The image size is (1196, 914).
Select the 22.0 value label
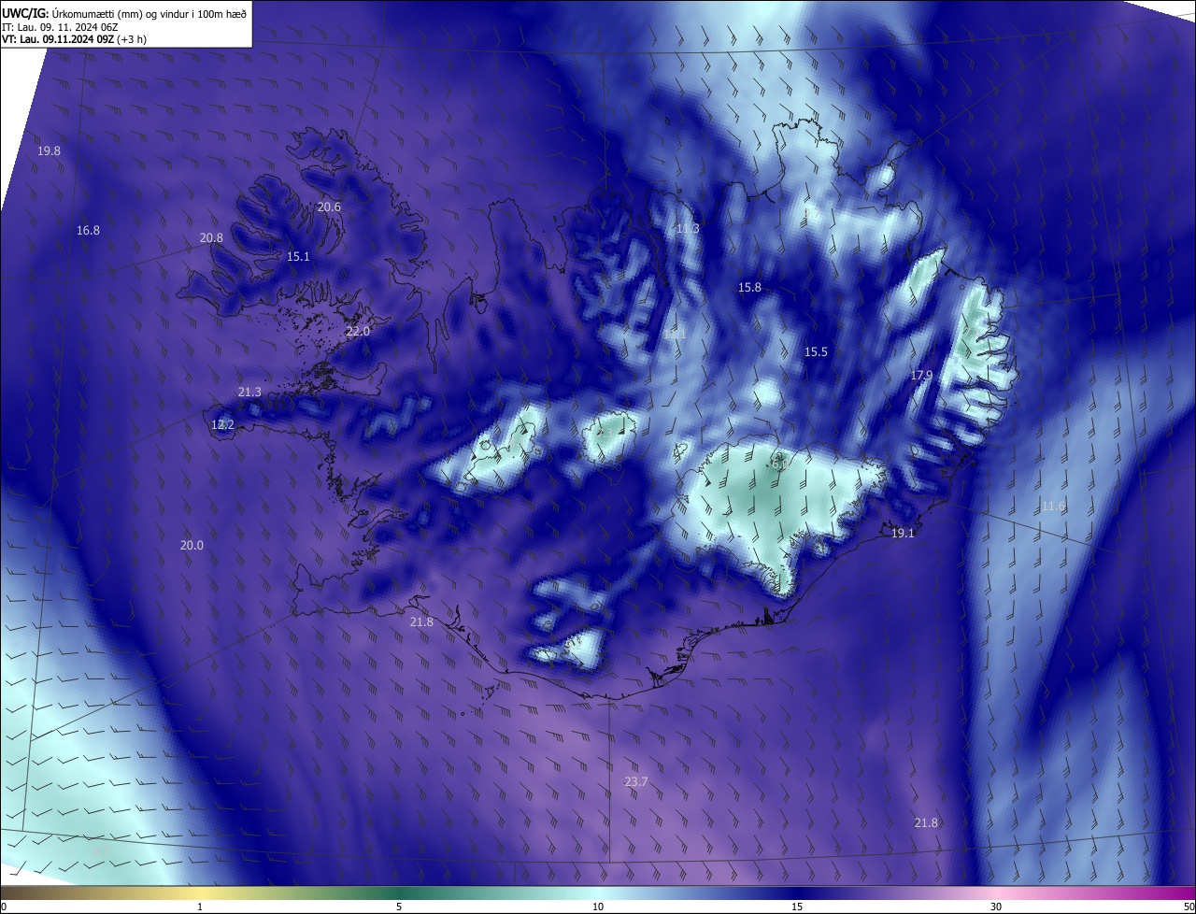click(358, 332)
